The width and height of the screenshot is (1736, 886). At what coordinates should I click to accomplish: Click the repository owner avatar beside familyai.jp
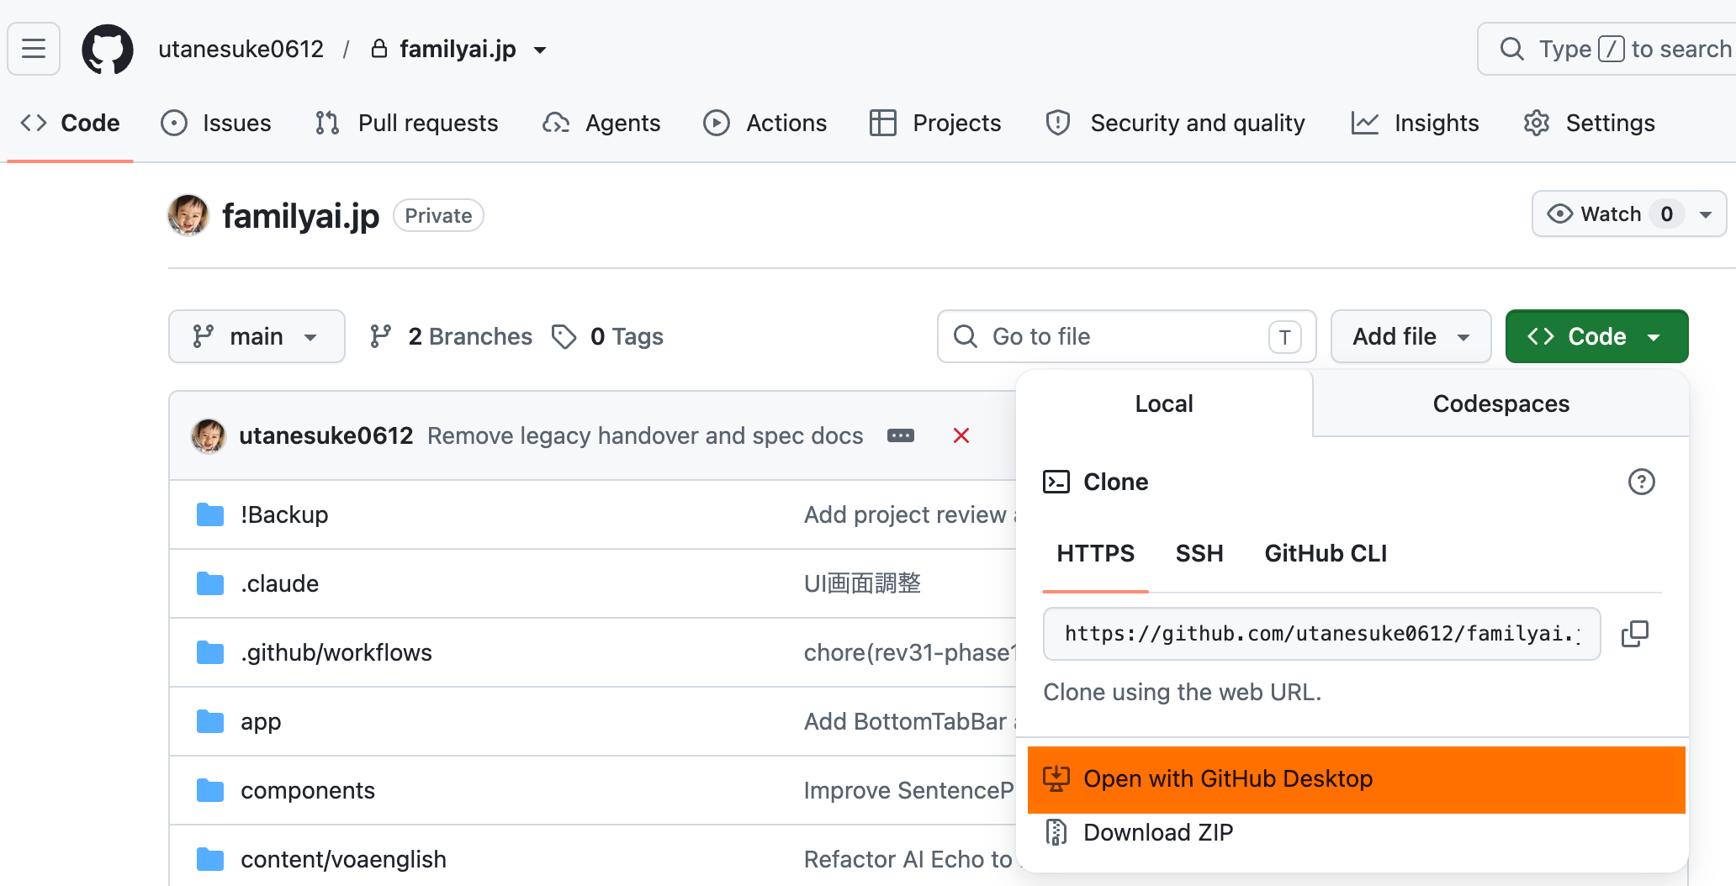(x=188, y=215)
